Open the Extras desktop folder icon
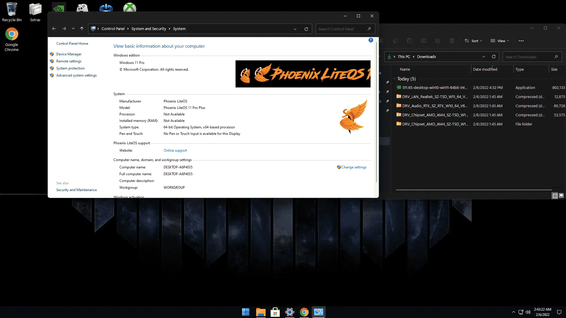 coord(35,12)
